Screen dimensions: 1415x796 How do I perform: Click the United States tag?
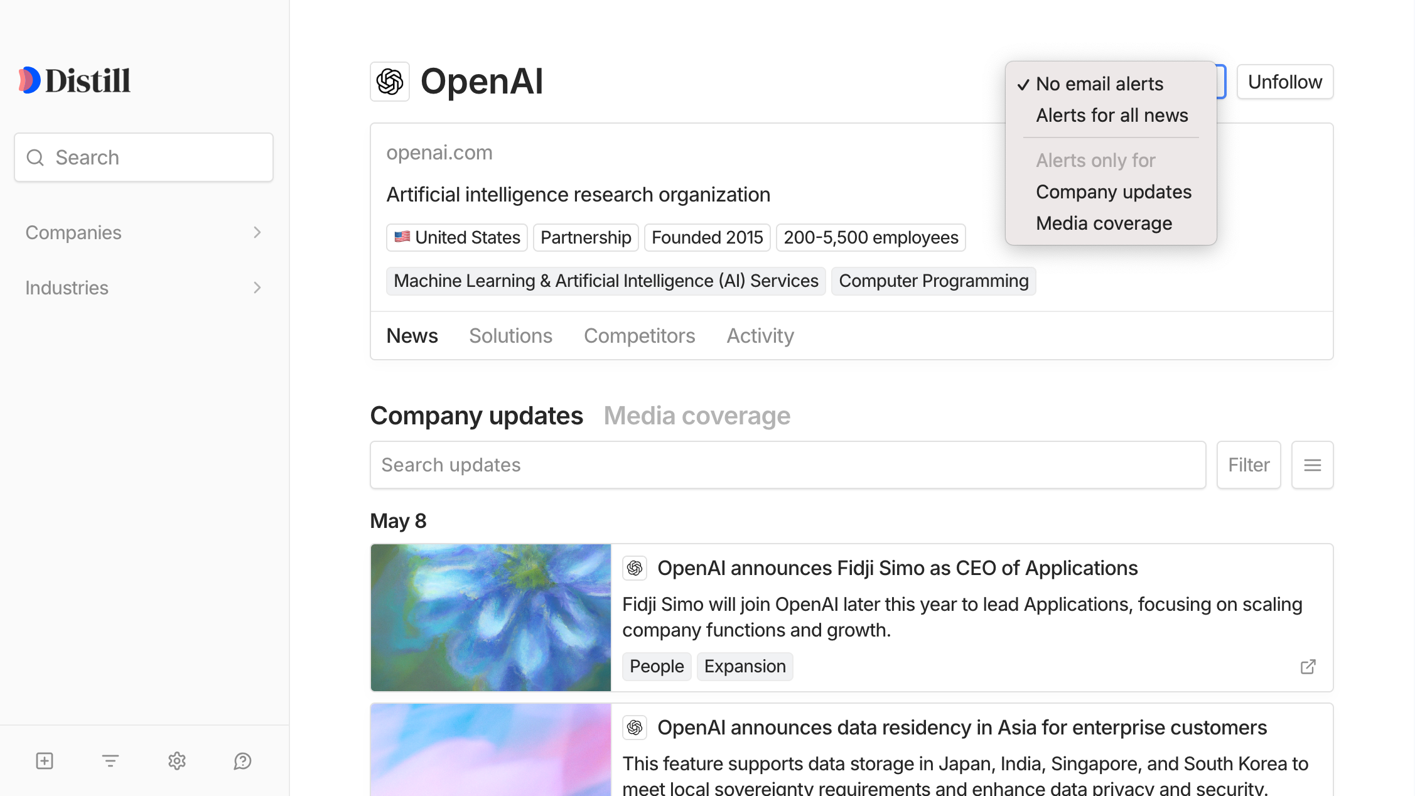pos(457,238)
